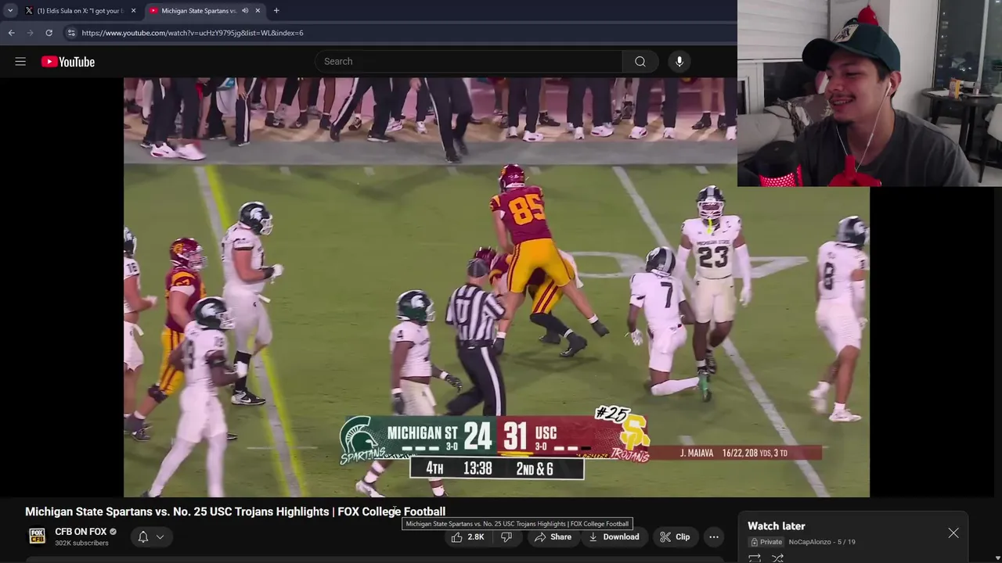The height and width of the screenshot is (563, 1002).
Task: Open the YouTube hamburger guide menu
Action: pos(20,62)
